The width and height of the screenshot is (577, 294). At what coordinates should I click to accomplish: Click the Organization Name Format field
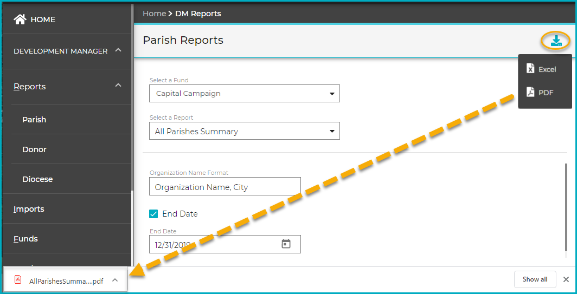pos(225,187)
